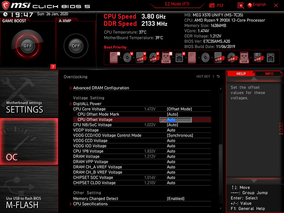Click DRAM CH_B VREF Voltage Auto value
This screenshot has height=213, width=284.
point(171,172)
